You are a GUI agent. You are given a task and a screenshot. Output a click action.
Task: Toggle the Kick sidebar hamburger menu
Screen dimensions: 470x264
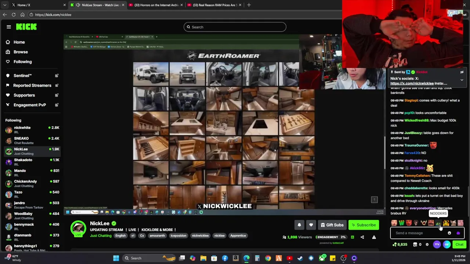tap(9, 27)
